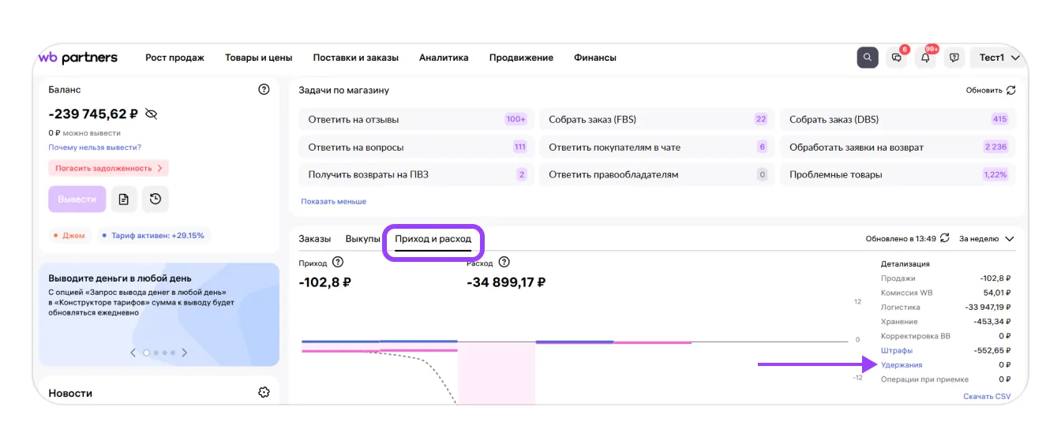Image resolution: width=1061 pixels, height=448 pixels.
Task: Expand the Тест1 account dropdown
Action: click(999, 58)
